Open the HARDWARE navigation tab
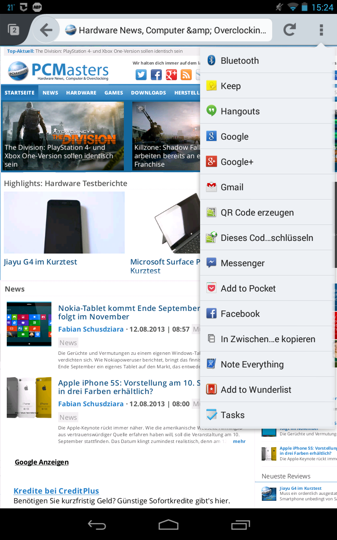Viewport: 337px width, 540px height. [x=81, y=92]
